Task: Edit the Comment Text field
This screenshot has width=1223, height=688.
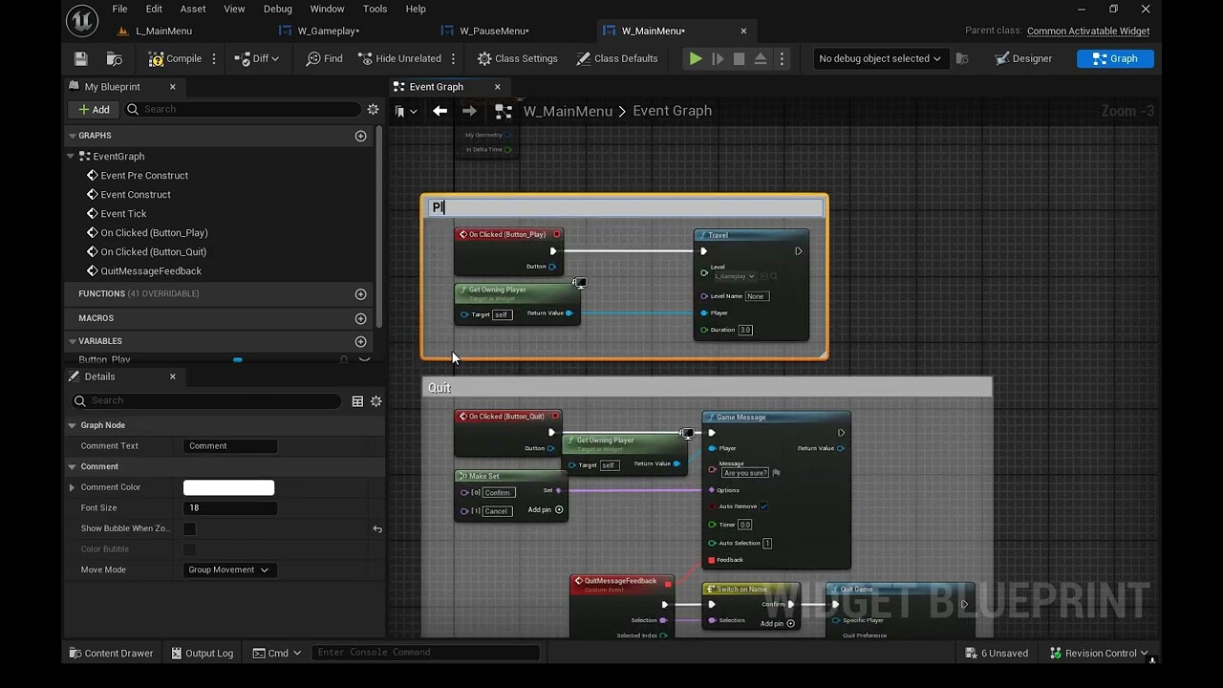Action: coord(230,446)
